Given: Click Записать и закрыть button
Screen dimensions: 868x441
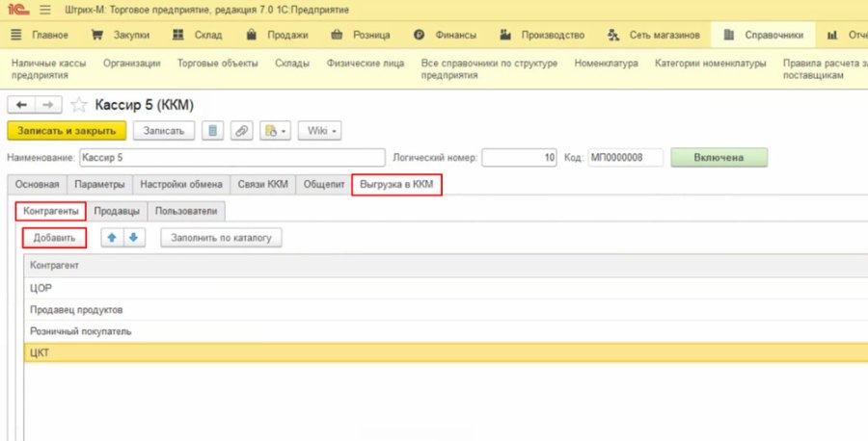Looking at the screenshot, I should pyautogui.click(x=67, y=131).
